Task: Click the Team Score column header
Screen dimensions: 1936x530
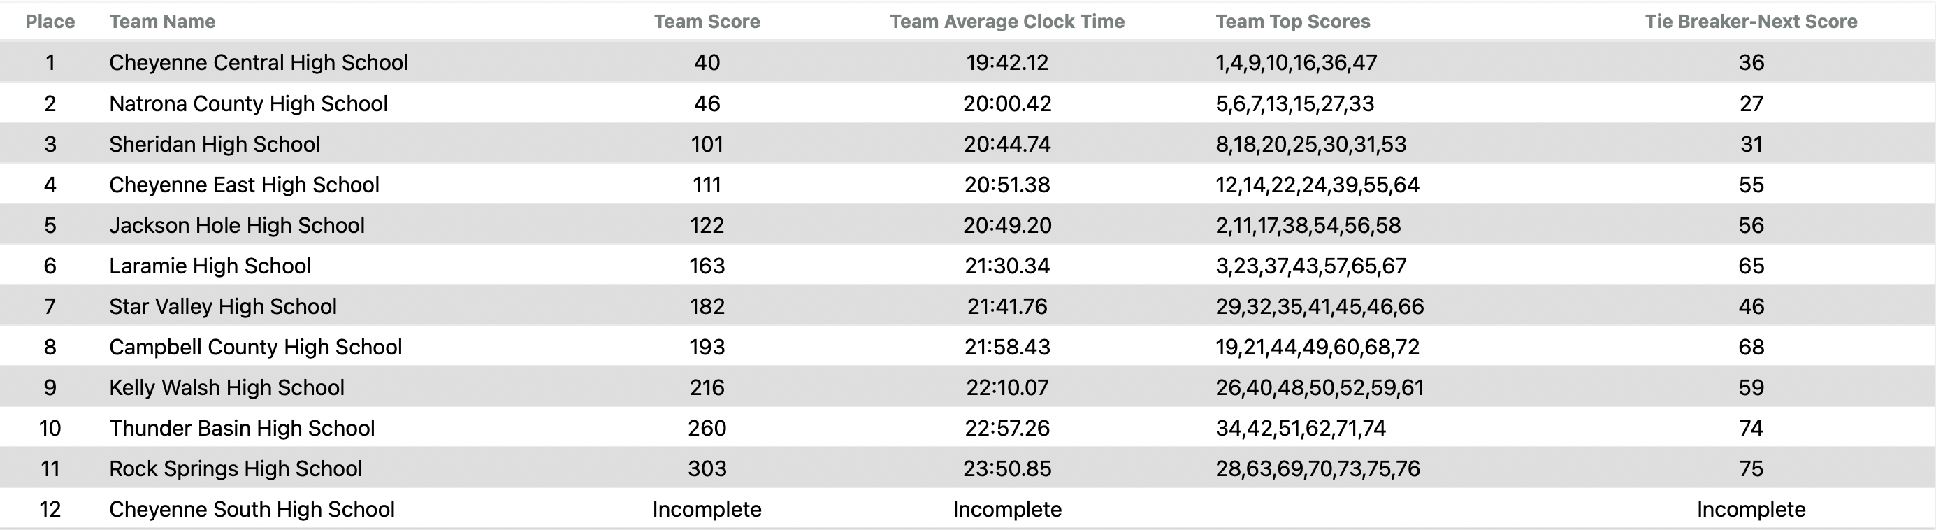Action: tap(707, 22)
